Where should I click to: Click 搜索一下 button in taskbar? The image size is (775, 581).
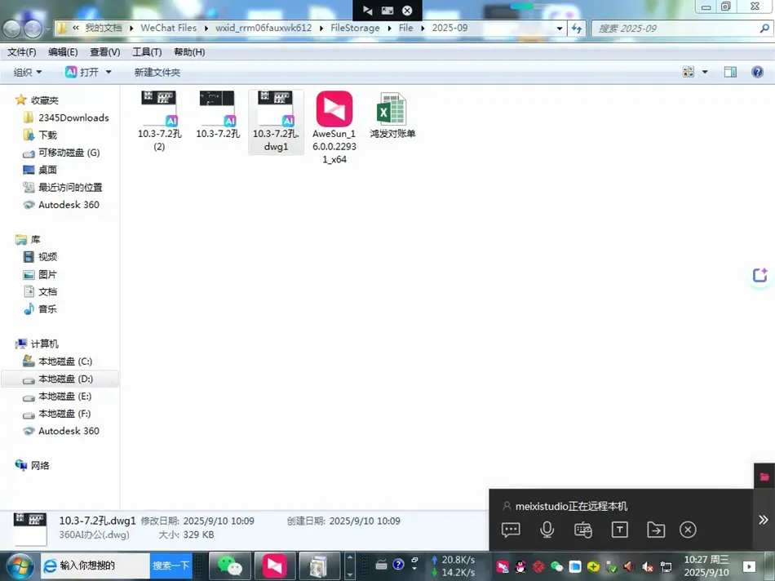click(x=170, y=565)
